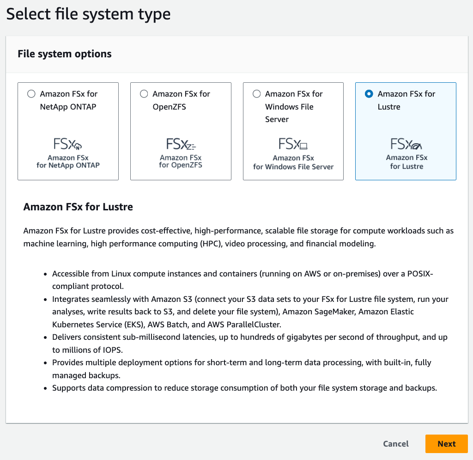Select the Amazon FSx for Windows File Server option

(256, 93)
